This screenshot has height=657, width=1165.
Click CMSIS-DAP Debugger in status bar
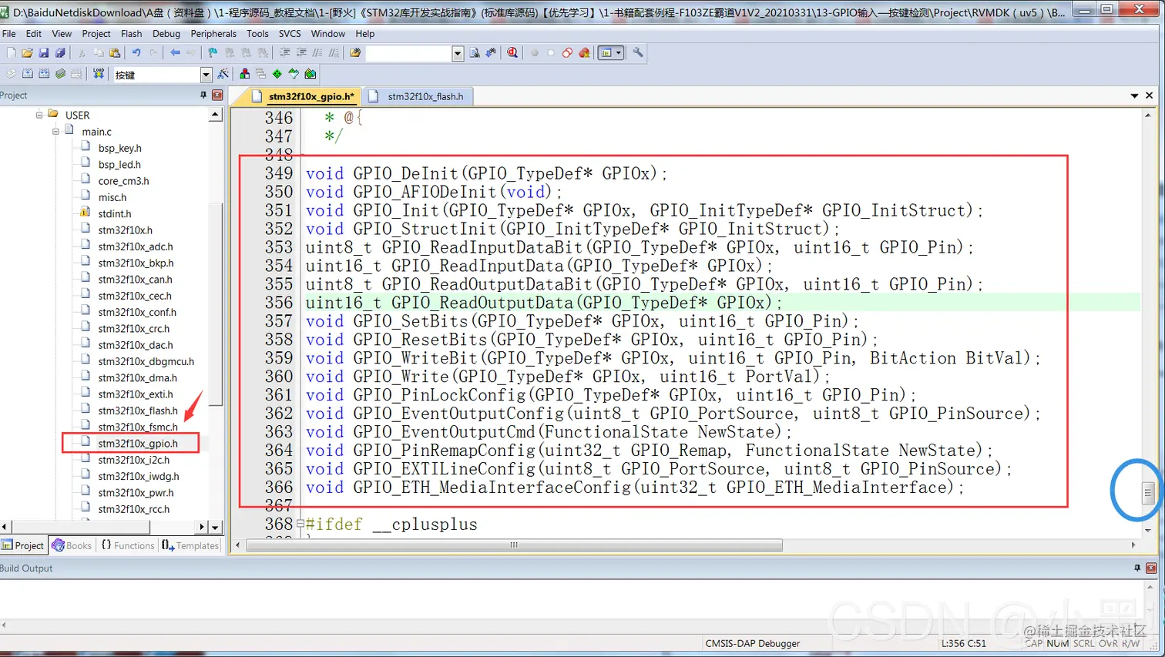pyautogui.click(x=752, y=643)
